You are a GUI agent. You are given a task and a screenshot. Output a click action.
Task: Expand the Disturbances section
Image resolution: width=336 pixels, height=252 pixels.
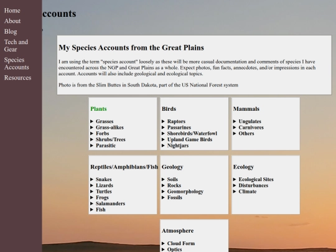click(251, 185)
